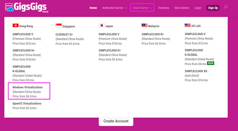238x131 pixels.
Task: Click the Japan flag icon
Action: coord(102,25)
